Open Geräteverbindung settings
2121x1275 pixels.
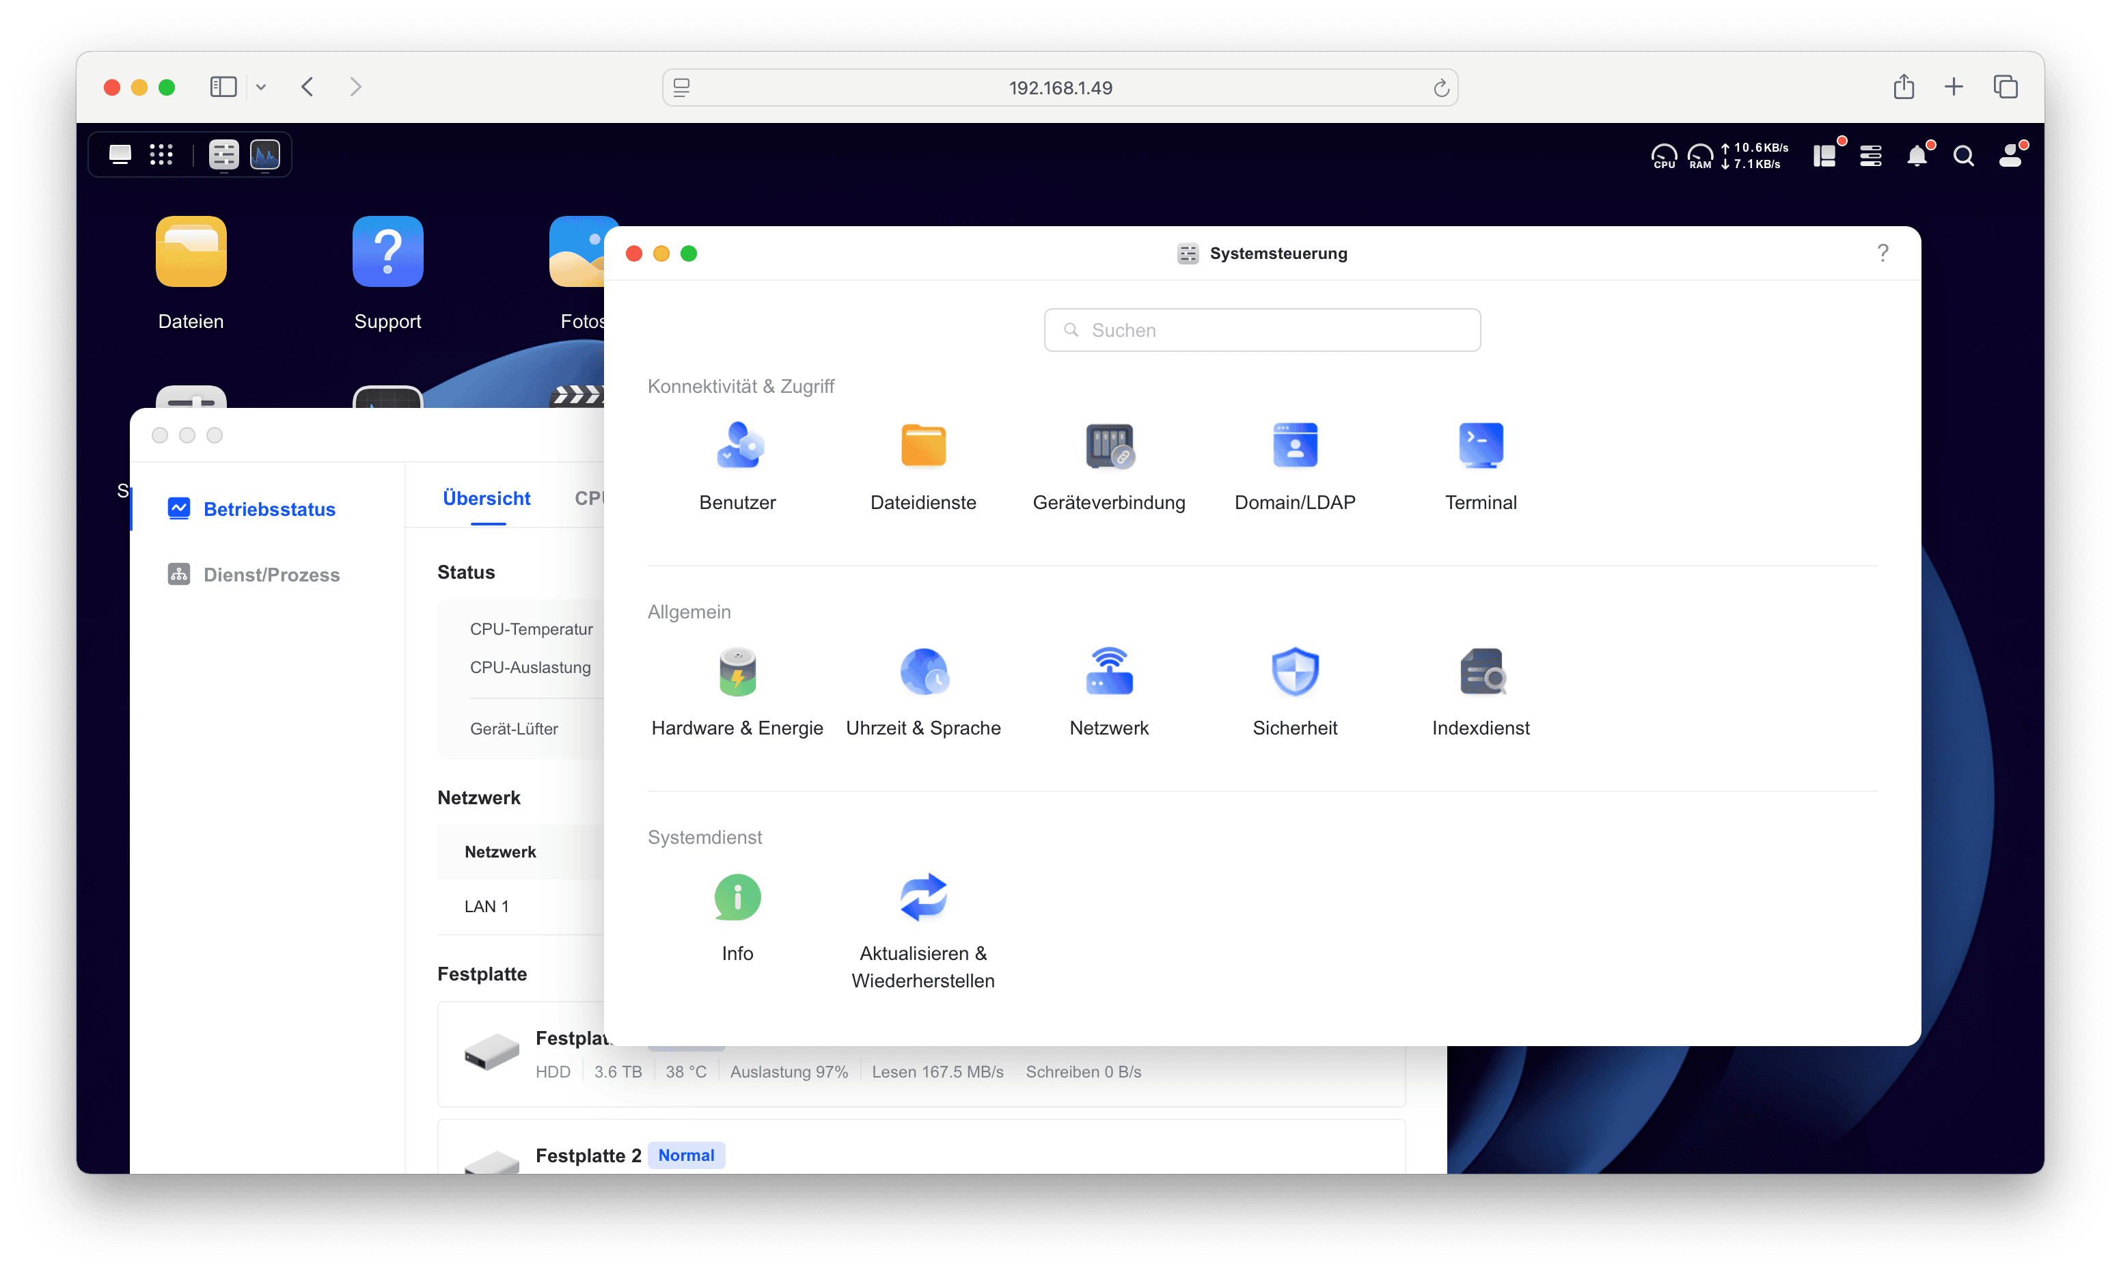click(1109, 446)
